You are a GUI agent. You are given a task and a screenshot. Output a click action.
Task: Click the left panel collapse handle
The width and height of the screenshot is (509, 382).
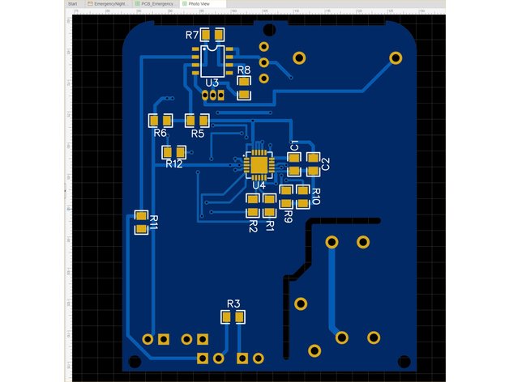click(x=65, y=188)
